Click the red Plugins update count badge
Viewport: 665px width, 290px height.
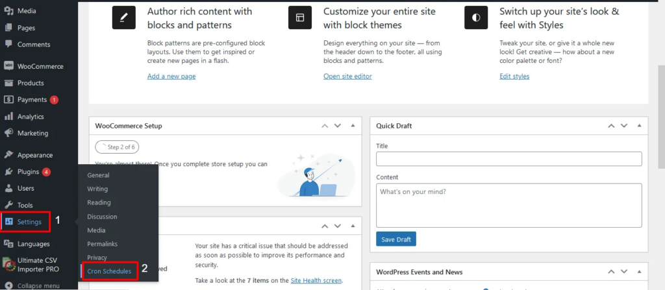coord(46,172)
